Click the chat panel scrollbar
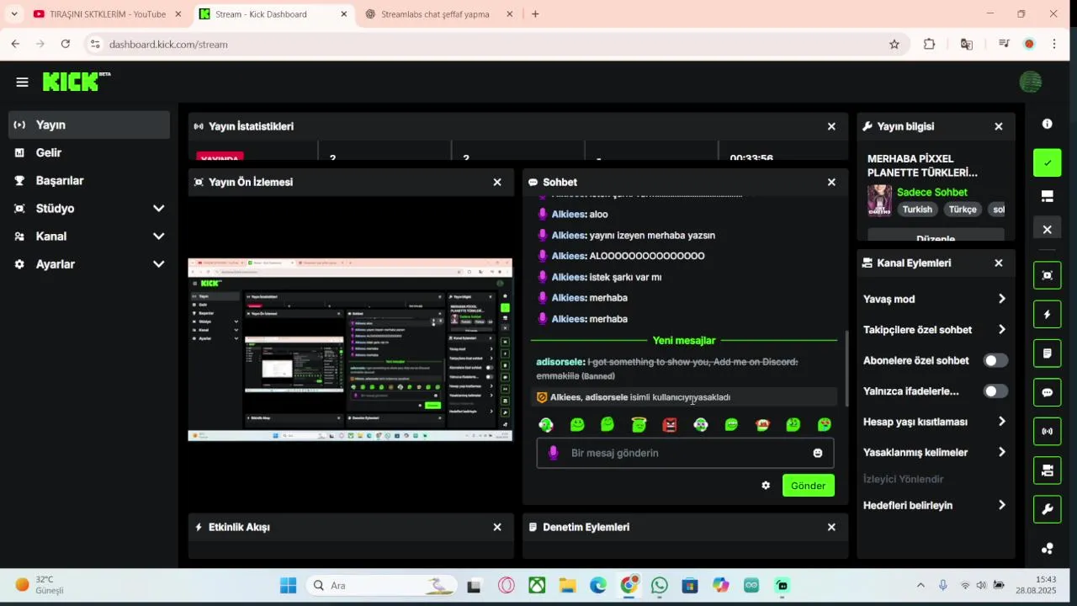 coord(846,369)
